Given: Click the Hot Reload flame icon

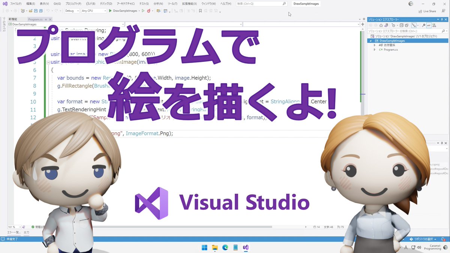Looking at the screenshot, I should coord(149,11).
